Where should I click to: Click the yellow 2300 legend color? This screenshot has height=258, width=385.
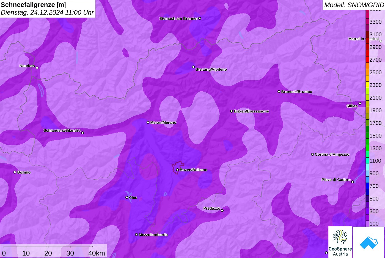(x=367, y=85)
